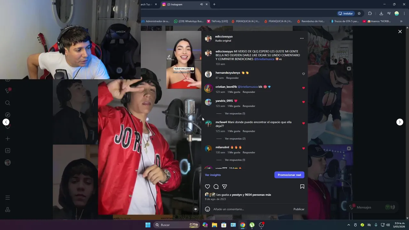Open the Meta apps grid icon in sidebar

click(8, 210)
